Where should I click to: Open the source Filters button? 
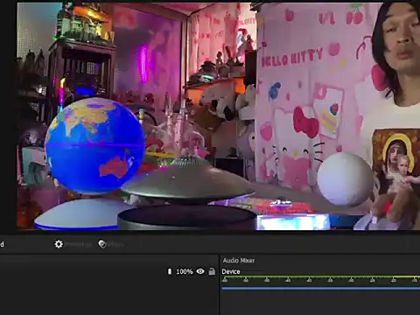click(111, 244)
